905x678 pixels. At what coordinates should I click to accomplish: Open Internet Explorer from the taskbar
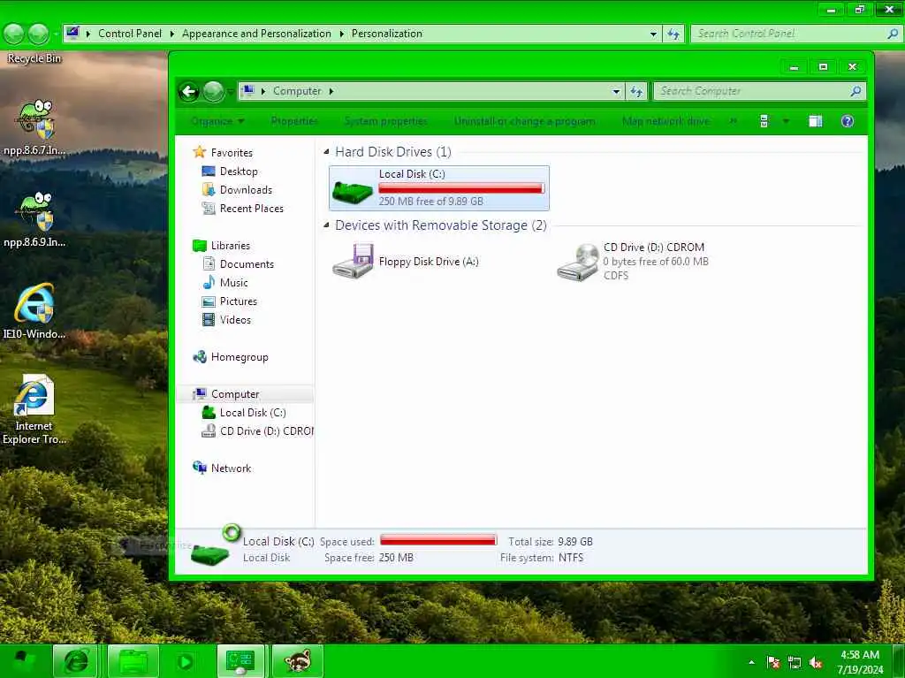[x=76, y=660]
